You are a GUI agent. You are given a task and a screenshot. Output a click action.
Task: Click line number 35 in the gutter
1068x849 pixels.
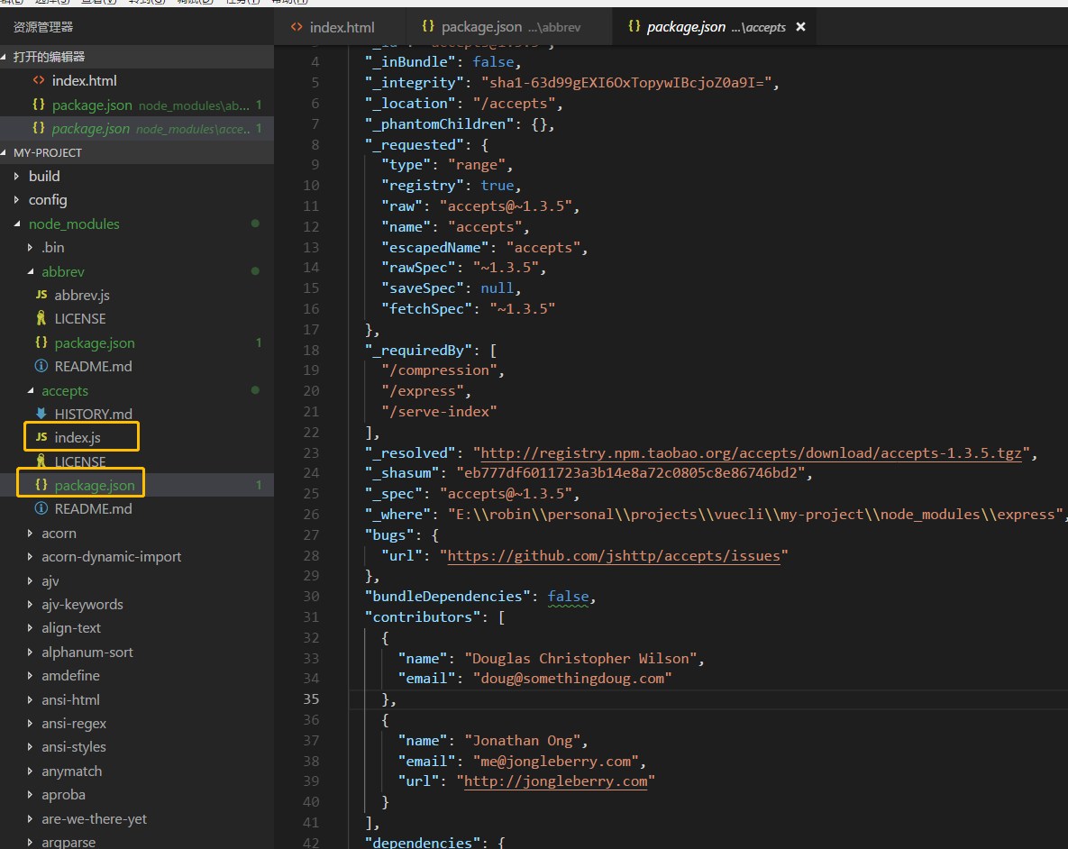point(311,699)
